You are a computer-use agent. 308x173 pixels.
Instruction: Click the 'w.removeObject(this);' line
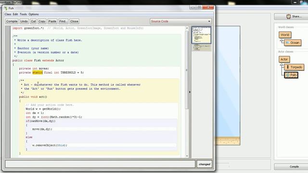[50, 145]
